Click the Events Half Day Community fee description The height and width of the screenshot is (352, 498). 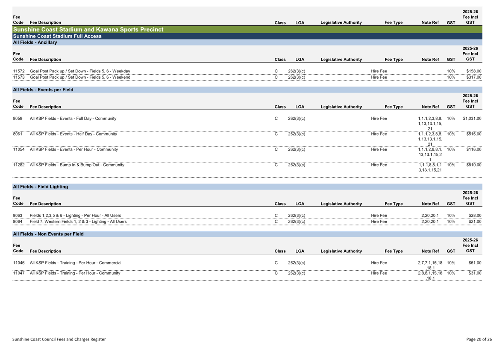(x=73, y=134)
